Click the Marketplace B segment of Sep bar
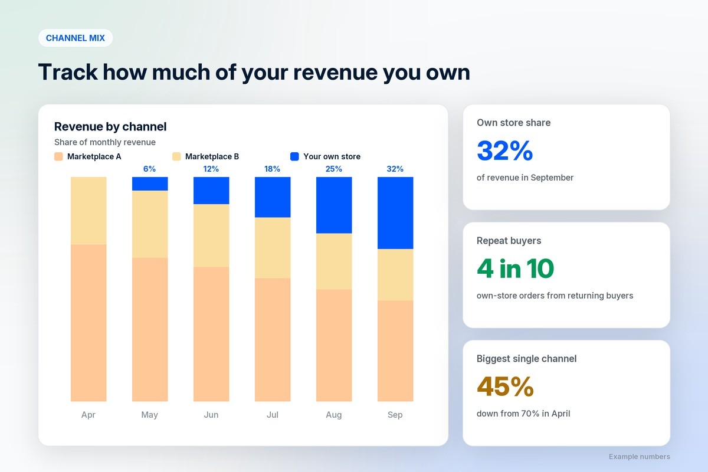 click(x=395, y=275)
